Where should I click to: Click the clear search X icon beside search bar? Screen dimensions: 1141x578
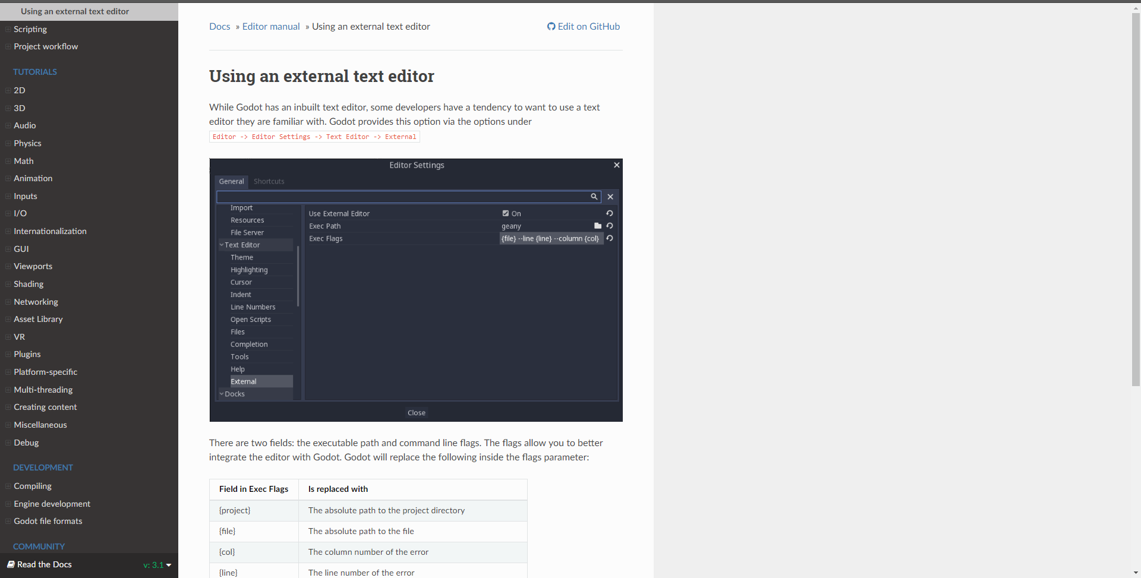[x=610, y=197]
